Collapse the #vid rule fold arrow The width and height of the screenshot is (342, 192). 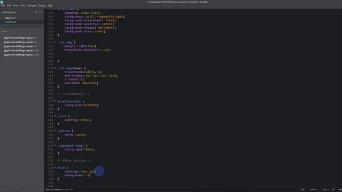(55, 168)
